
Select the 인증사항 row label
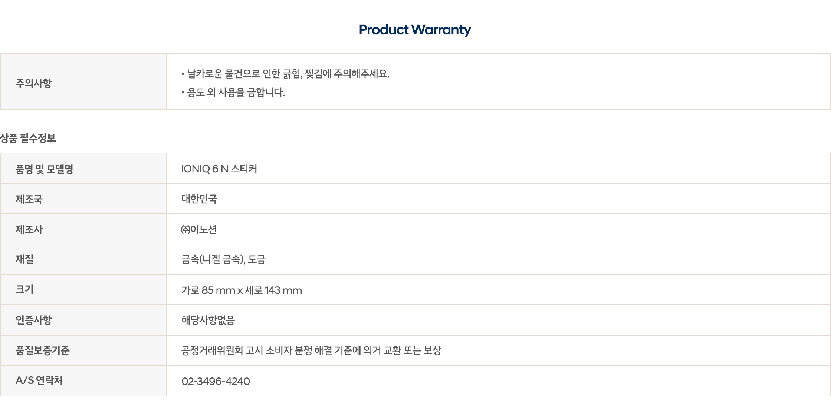pos(33,320)
